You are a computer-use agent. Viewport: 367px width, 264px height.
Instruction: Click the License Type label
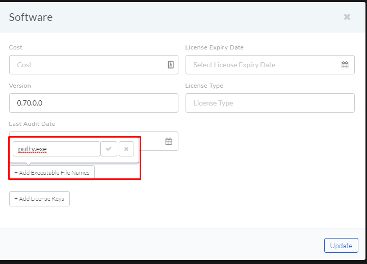(204, 86)
